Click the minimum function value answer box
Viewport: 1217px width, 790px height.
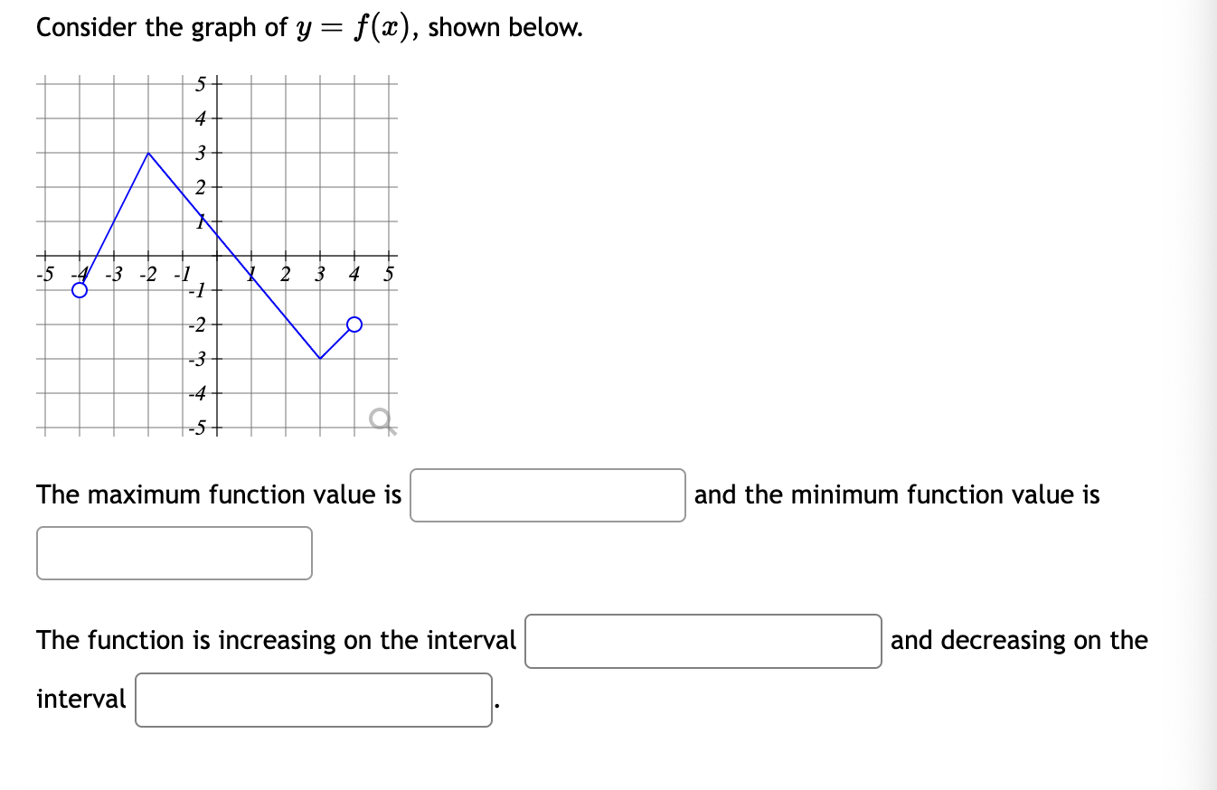pos(174,552)
